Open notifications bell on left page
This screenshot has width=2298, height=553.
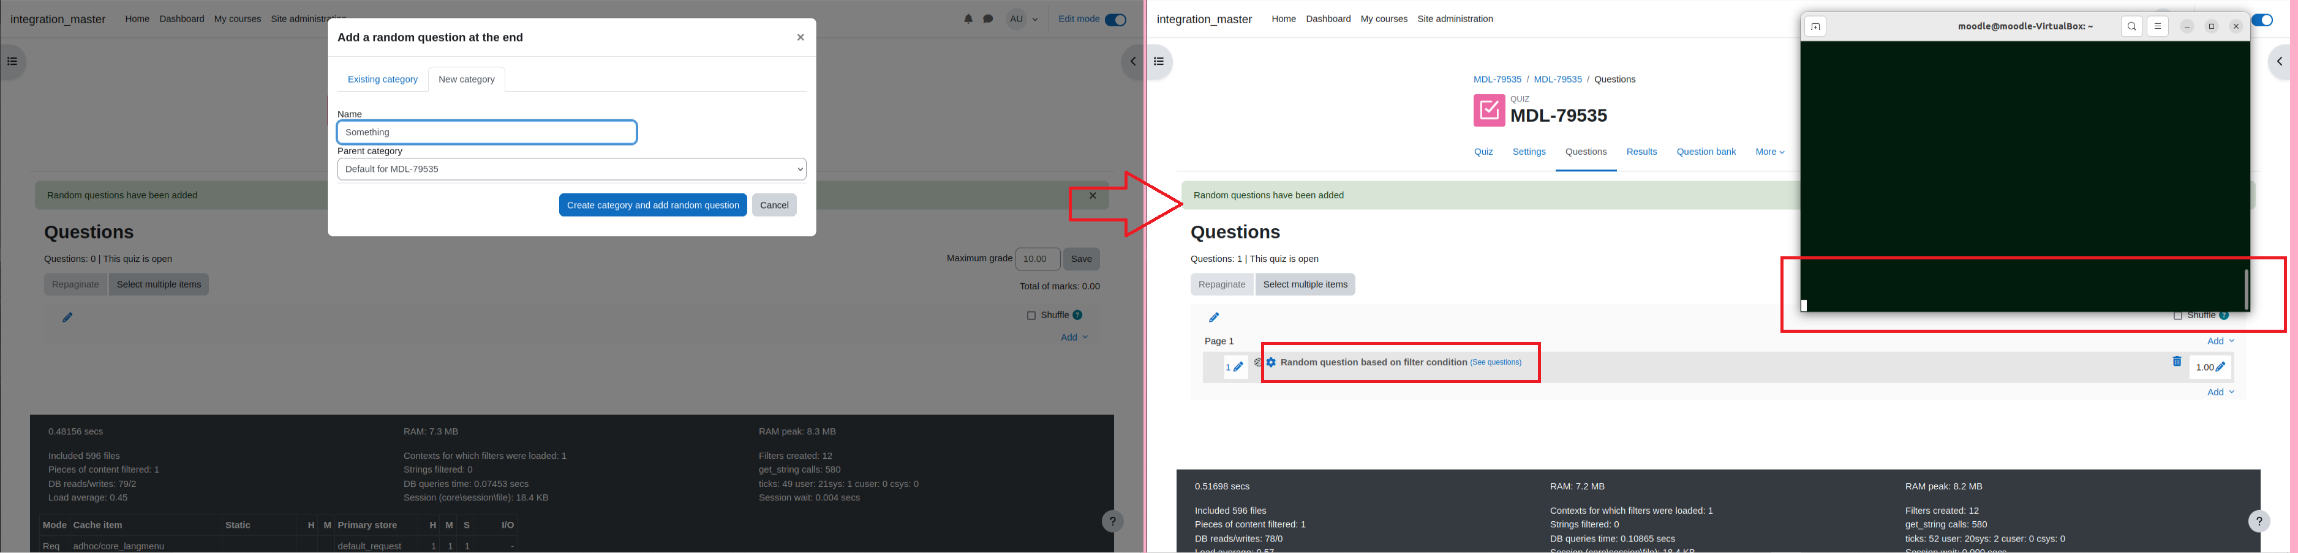point(969,19)
